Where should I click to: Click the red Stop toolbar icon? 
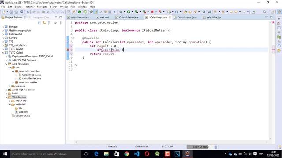tap(152, 12)
